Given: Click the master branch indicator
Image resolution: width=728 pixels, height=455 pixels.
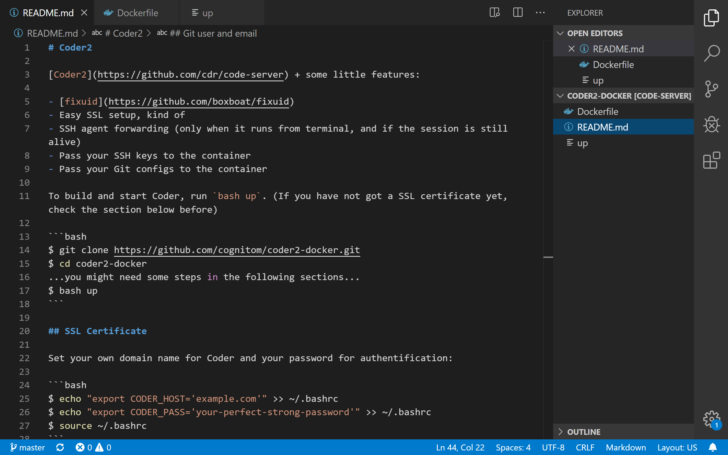Looking at the screenshot, I should 27,448.
